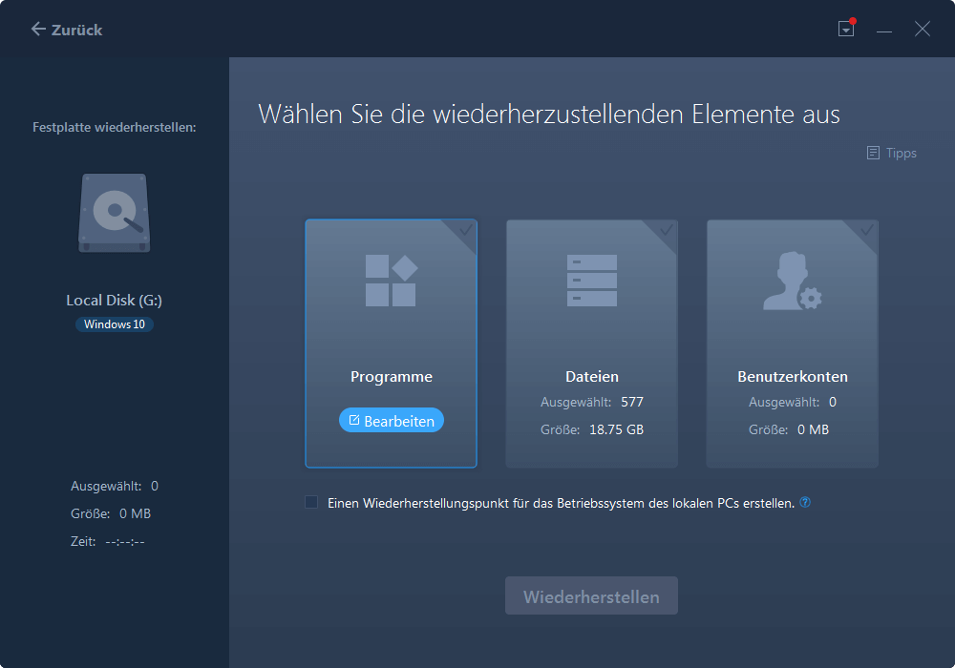
Task: Click the Dateien size value 18.75 GB
Action: pyautogui.click(x=616, y=429)
